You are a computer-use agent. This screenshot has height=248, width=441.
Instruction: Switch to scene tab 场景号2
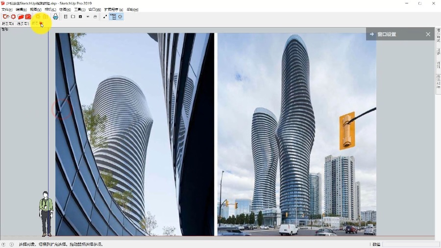(23, 24)
